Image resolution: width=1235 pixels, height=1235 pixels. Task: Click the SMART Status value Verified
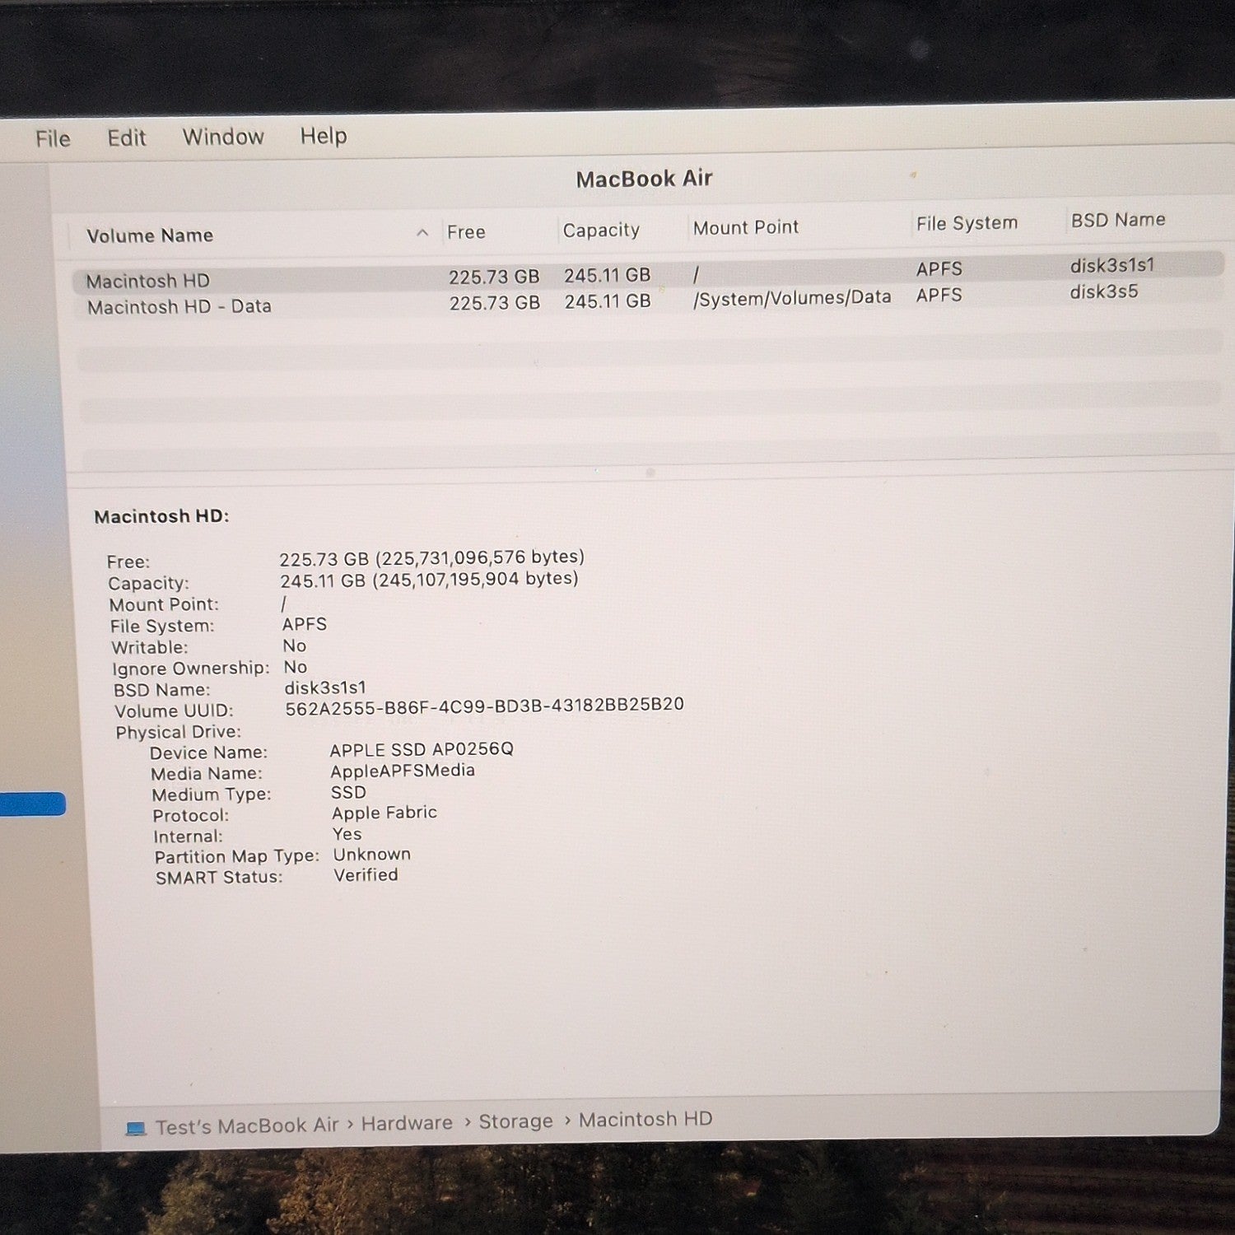pyautogui.click(x=366, y=875)
